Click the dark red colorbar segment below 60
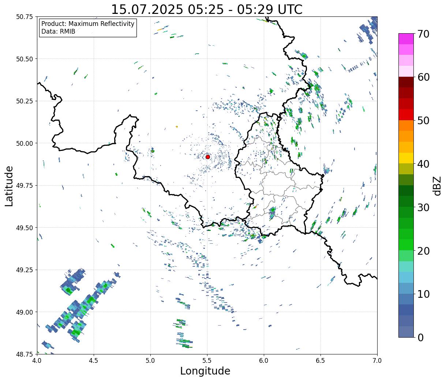Screen dimensions: 446x380 pos(406,82)
